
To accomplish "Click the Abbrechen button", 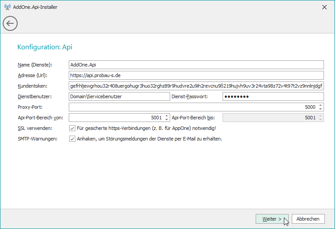I will coord(308,219).
